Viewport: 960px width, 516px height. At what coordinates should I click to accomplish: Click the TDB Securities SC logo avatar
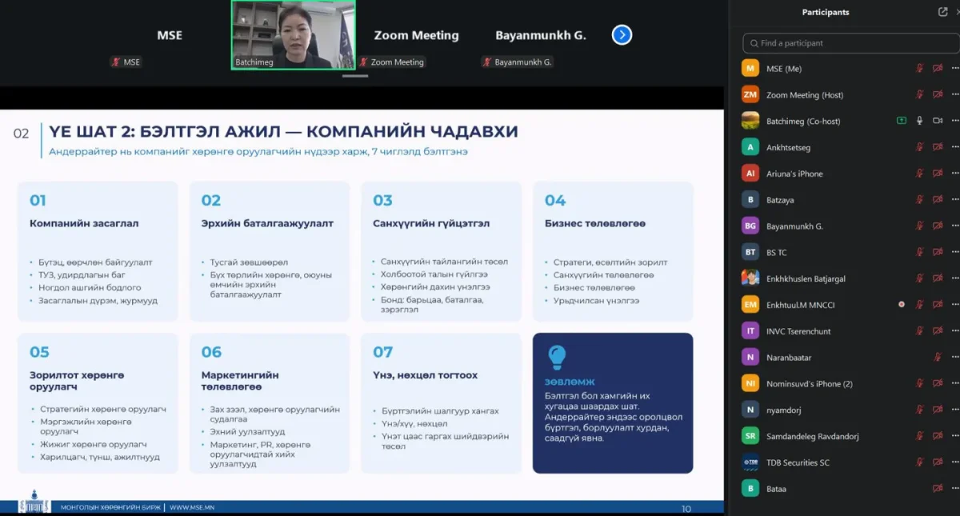point(750,462)
